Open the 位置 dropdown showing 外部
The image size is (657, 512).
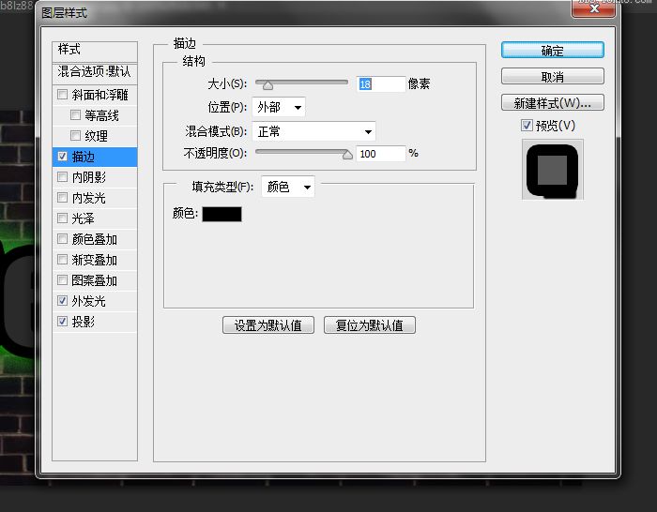coord(279,107)
